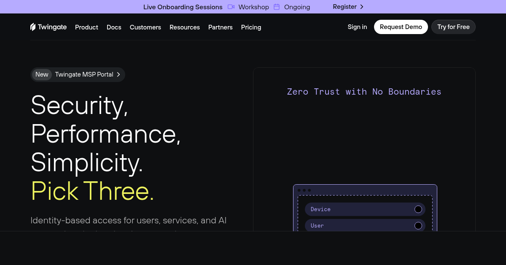Click the Sign in link
This screenshot has width=506, height=265.
(x=357, y=27)
